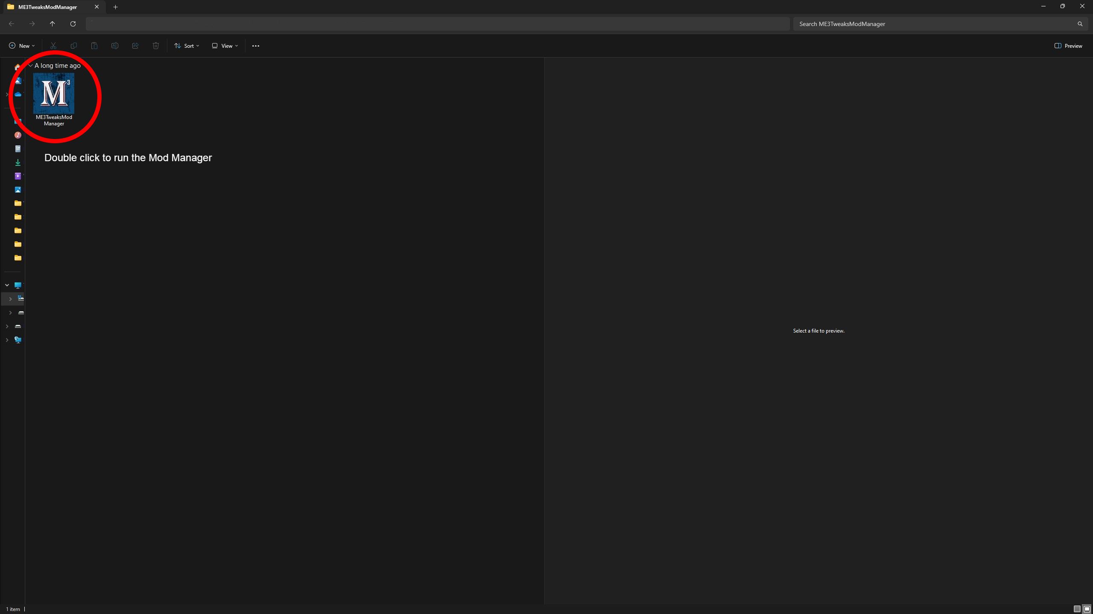Open the Videos folder in sidebar

pyautogui.click(x=18, y=176)
